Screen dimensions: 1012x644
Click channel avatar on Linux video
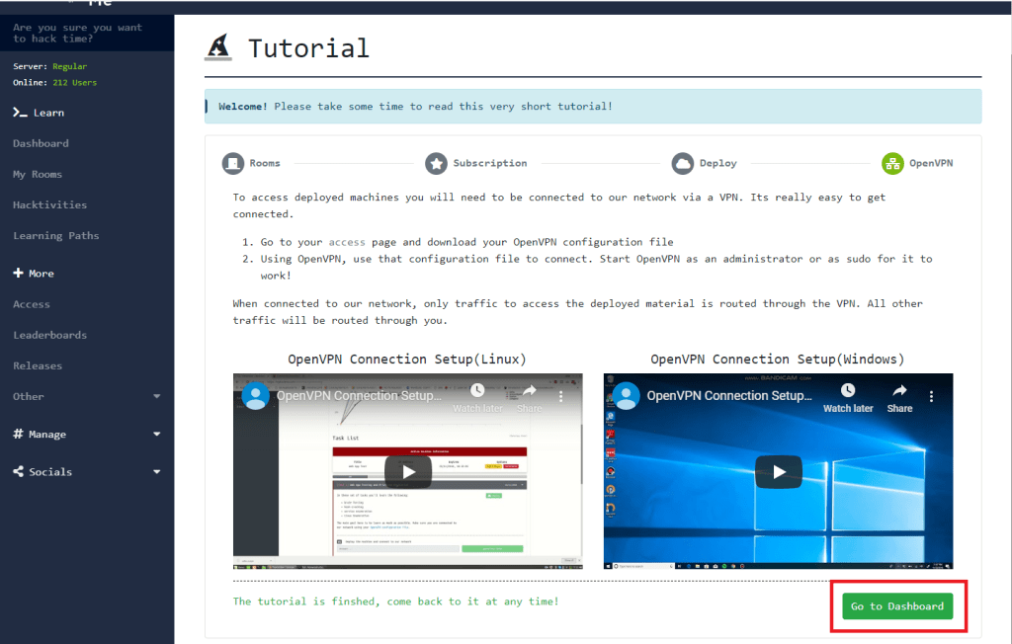tap(257, 396)
